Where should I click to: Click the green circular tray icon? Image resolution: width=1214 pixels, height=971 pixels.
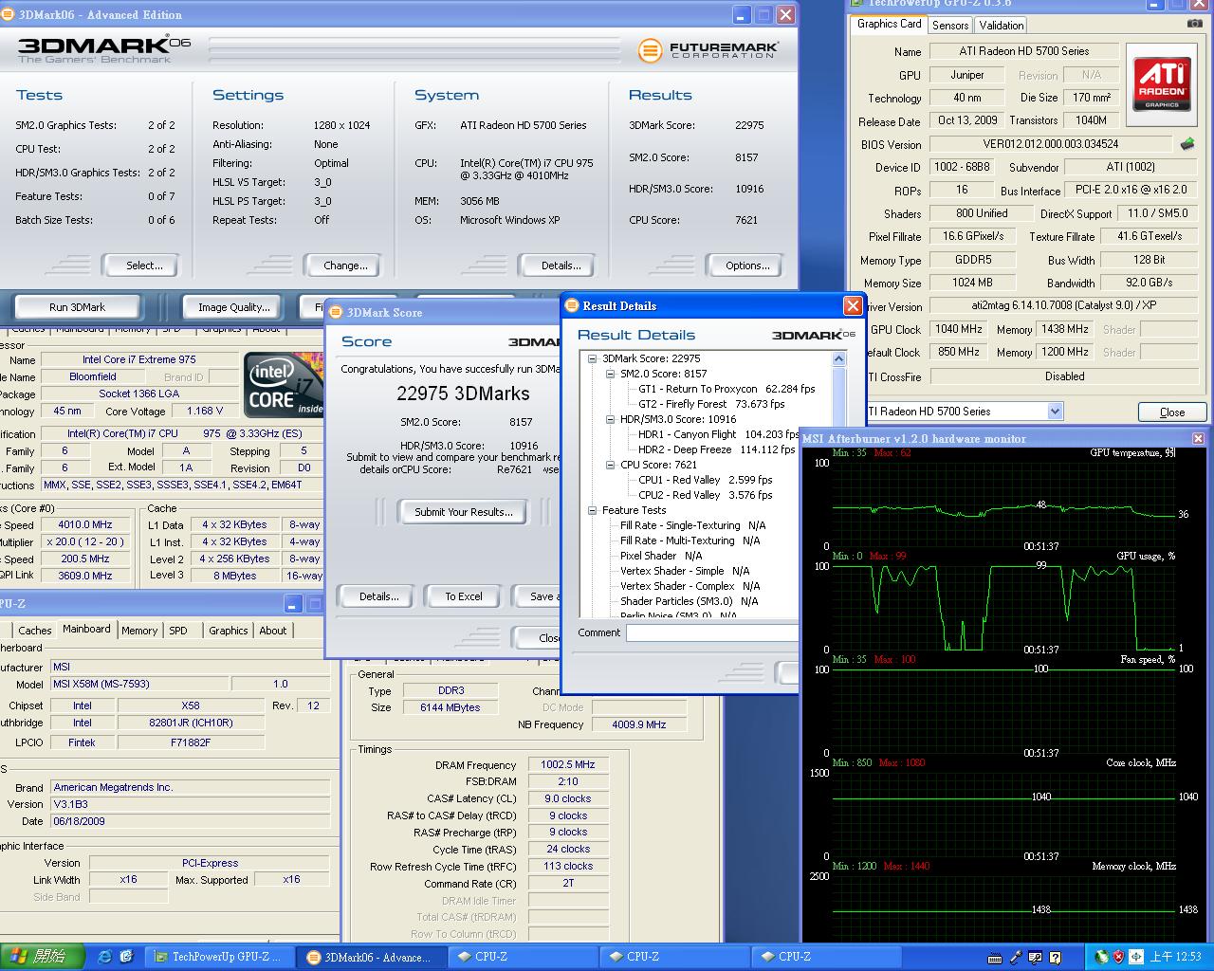[1101, 957]
